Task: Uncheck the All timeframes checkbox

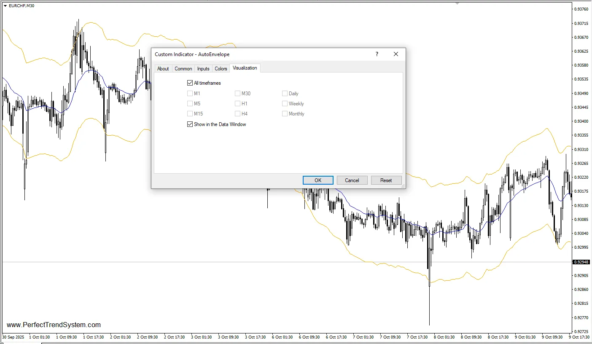Action: [190, 83]
